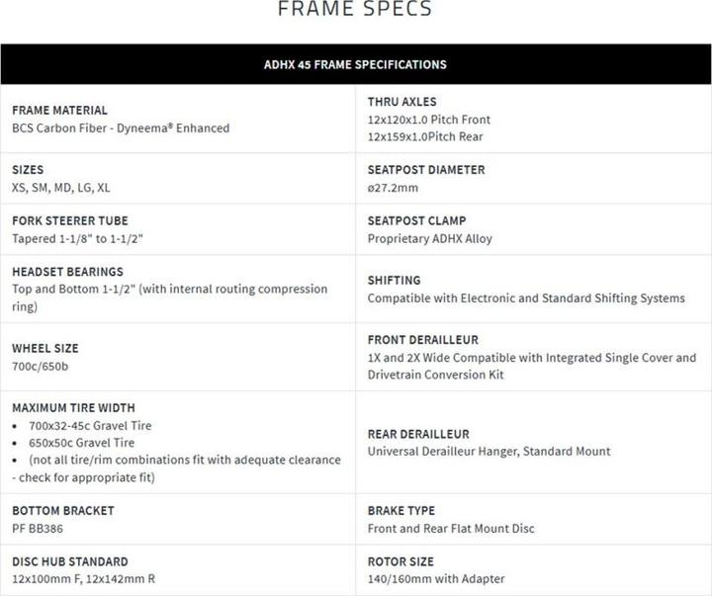Click Front and Rear Flat Mount Disc
This screenshot has height=596, width=712.
(451, 529)
